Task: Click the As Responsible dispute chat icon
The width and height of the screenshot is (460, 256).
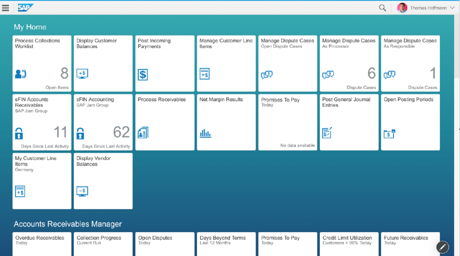Action: click(x=389, y=75)
